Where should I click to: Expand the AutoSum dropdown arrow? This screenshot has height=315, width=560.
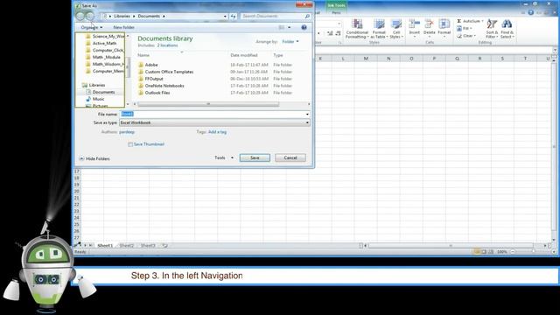tap(482, 21)
